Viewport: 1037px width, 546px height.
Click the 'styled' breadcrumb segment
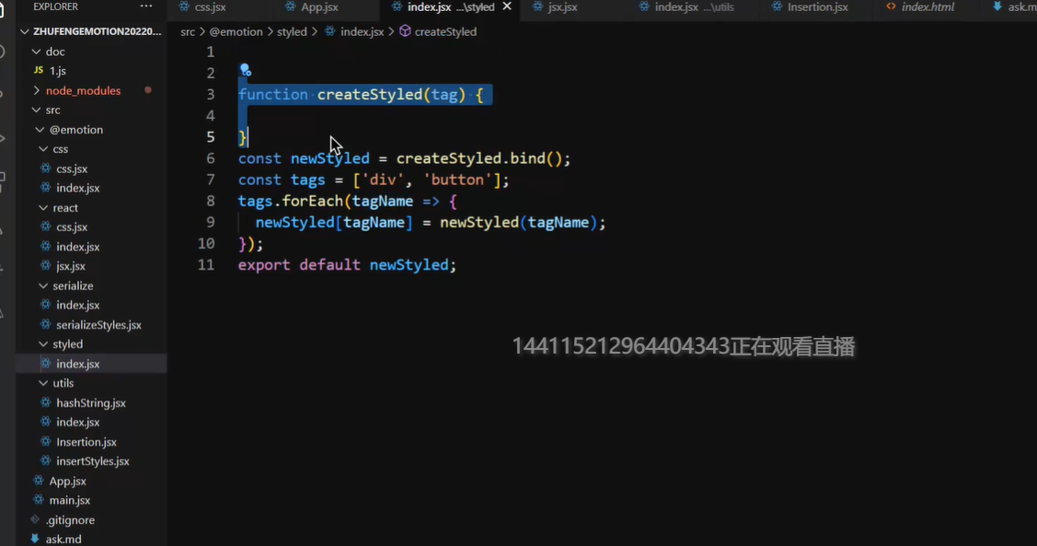click(292, 31)
